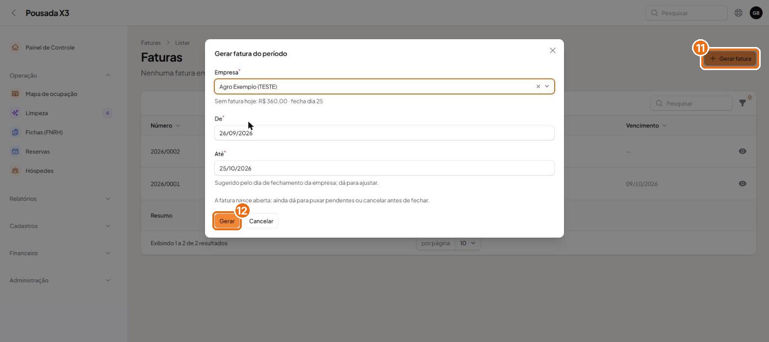
Task: View invoice 2026/0002 with eye icon
Action: pyautogui.click(x=743, y=151)
